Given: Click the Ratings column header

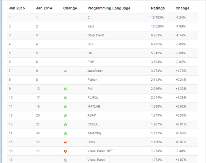Looking at the screenshot, I should (x=158, y=8).
